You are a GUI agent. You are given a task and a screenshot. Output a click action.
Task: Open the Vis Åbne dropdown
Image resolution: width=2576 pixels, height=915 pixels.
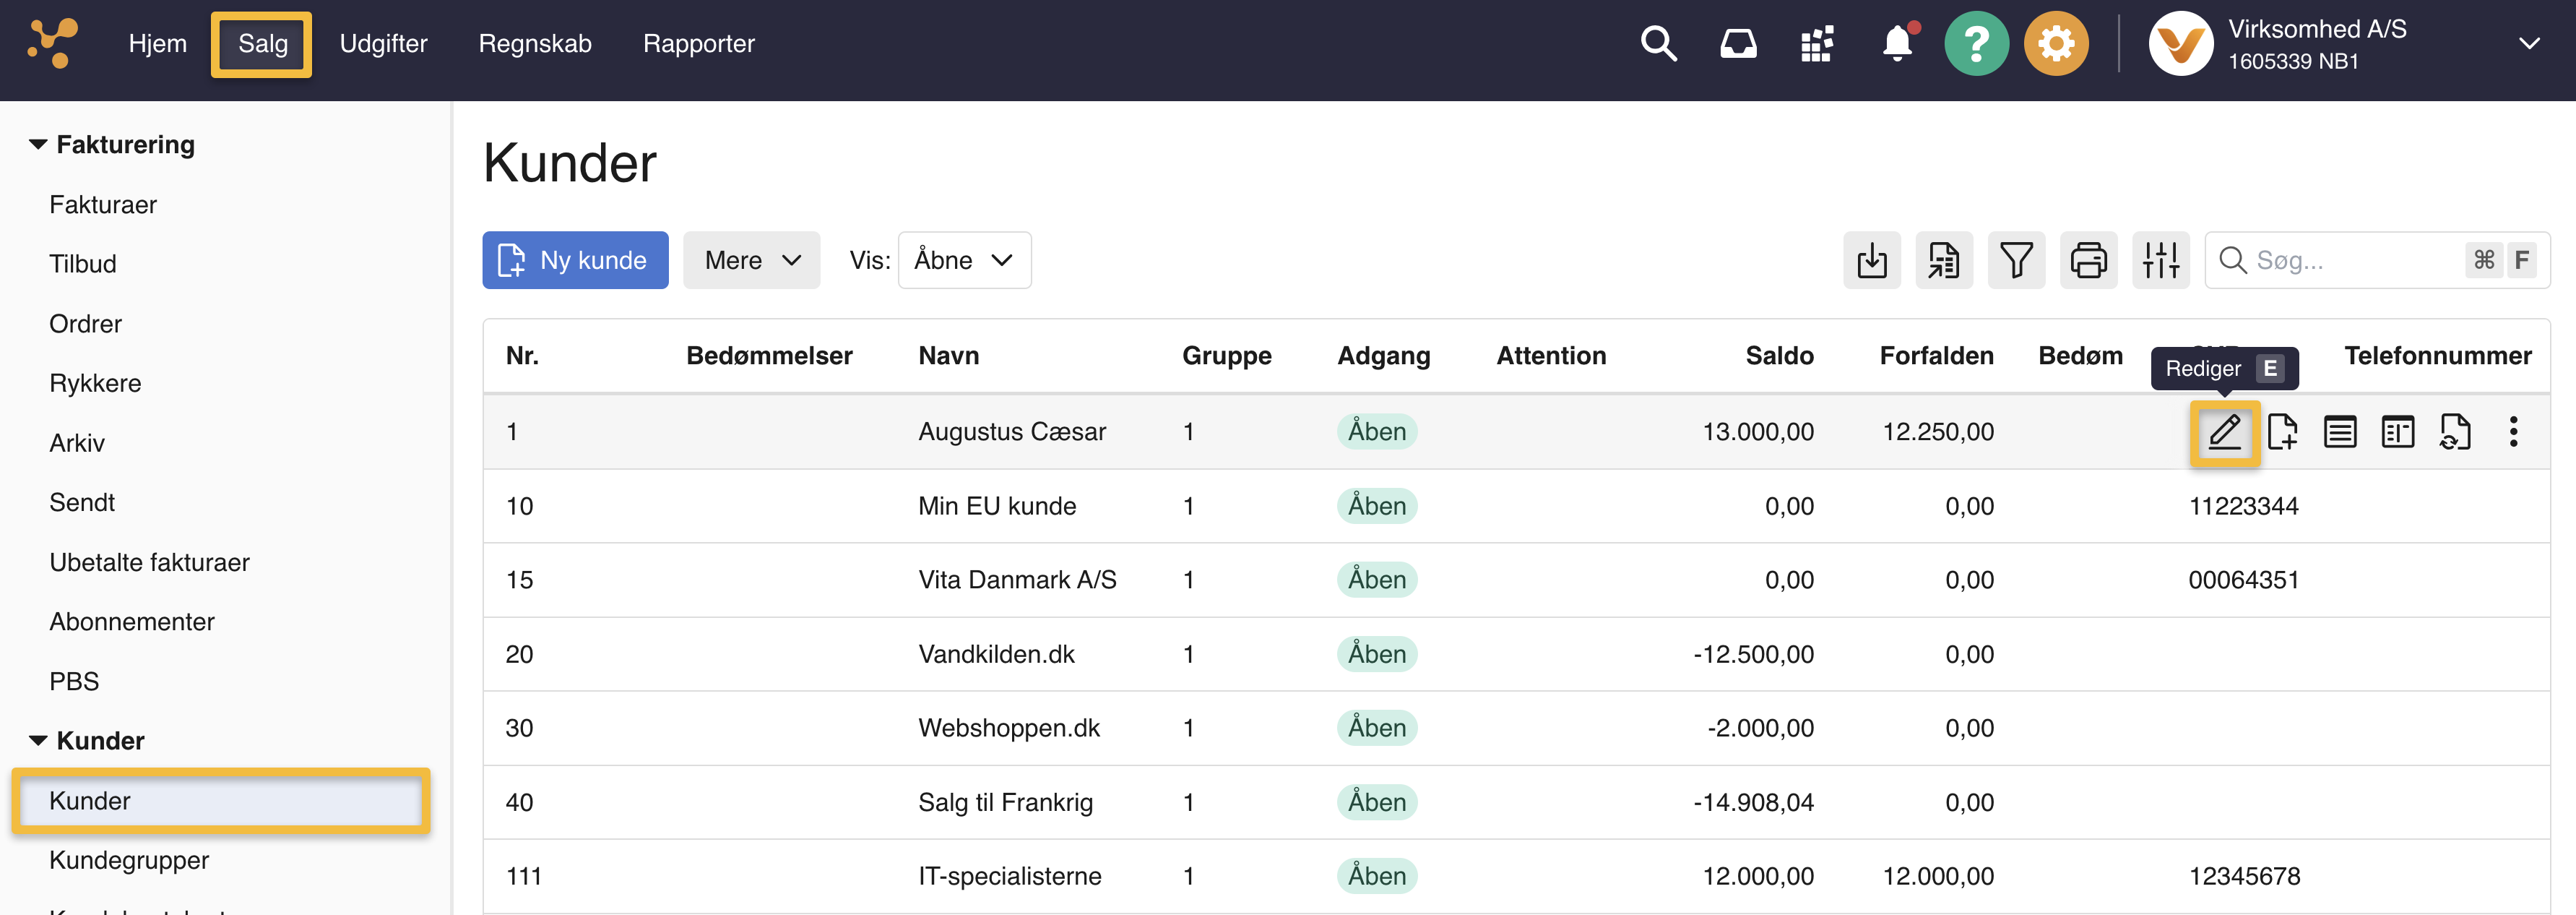964,261
